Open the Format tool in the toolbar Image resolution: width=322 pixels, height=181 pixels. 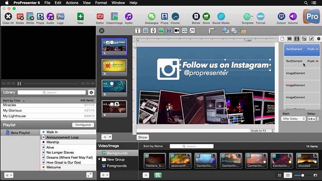pyautogui.click(x=260, y=17)
